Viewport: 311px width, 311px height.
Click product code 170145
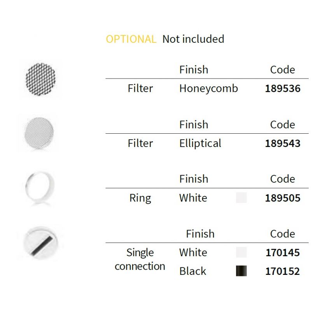(x=283, y=253)
